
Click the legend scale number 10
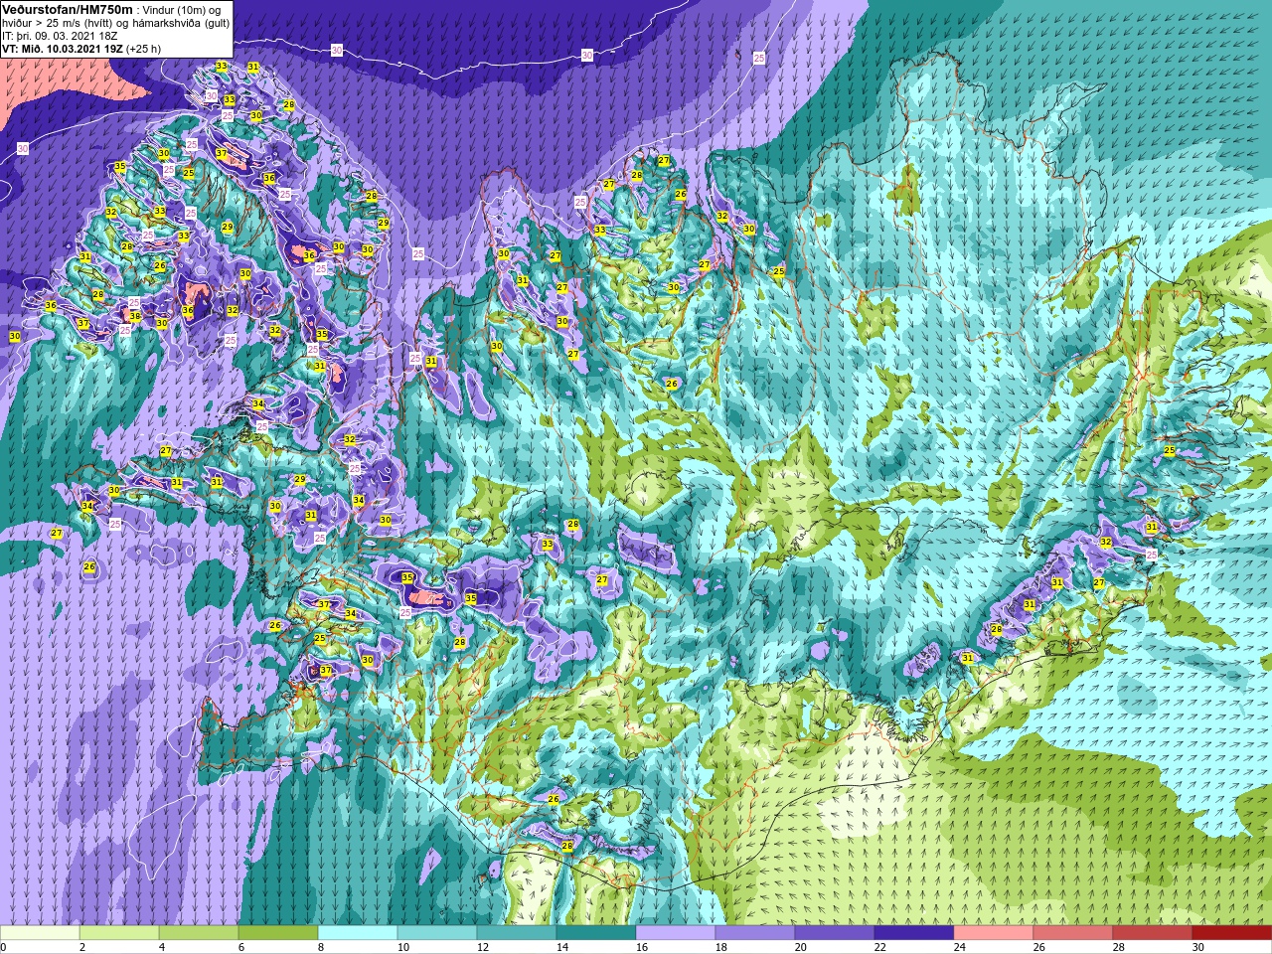tap(403, 947)
